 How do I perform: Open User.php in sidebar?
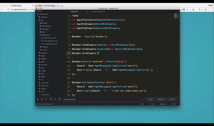45,50
